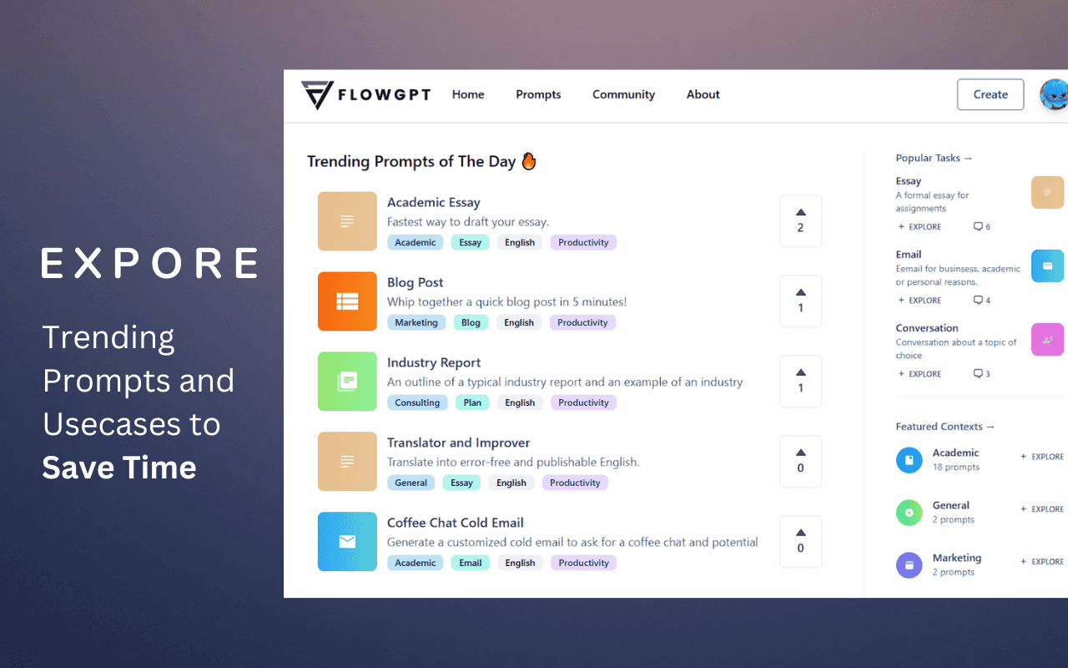Screen dimensions: 1068x668
Task: Open the Popular Tasks arrow link
Action: [934, 158]
